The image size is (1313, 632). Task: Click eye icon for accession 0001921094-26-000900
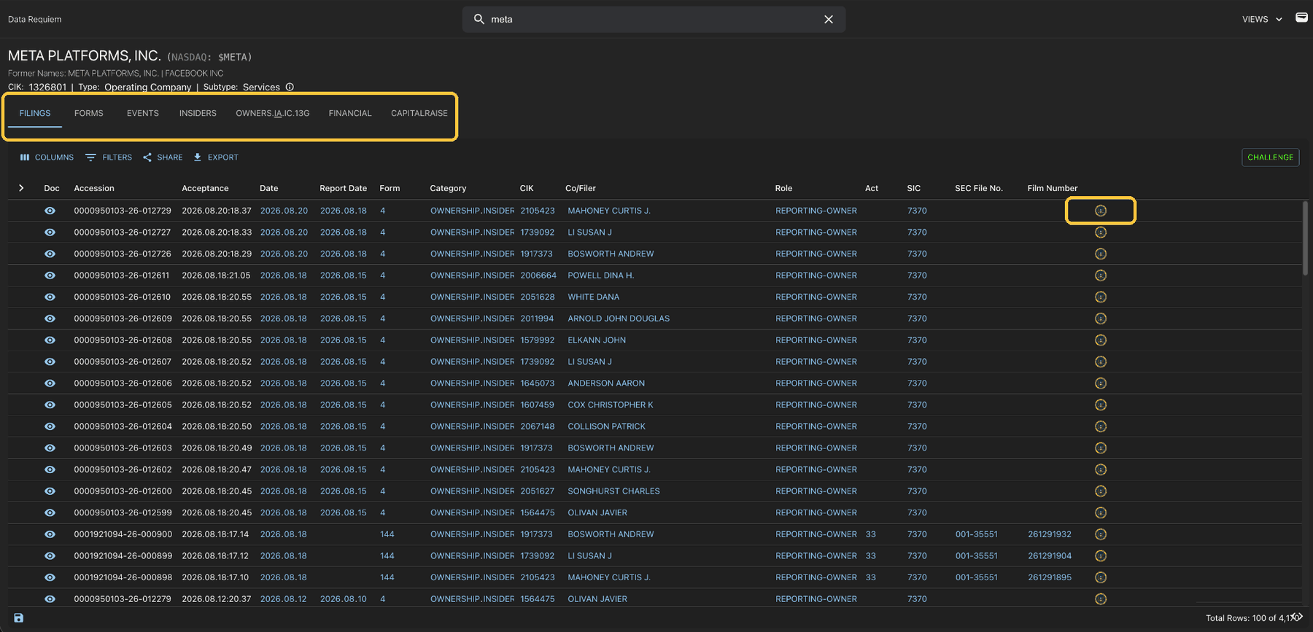click(x=50, y=534)
